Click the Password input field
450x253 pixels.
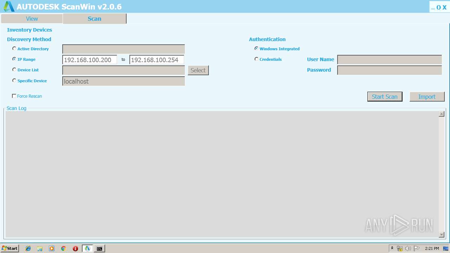point(390,70)
